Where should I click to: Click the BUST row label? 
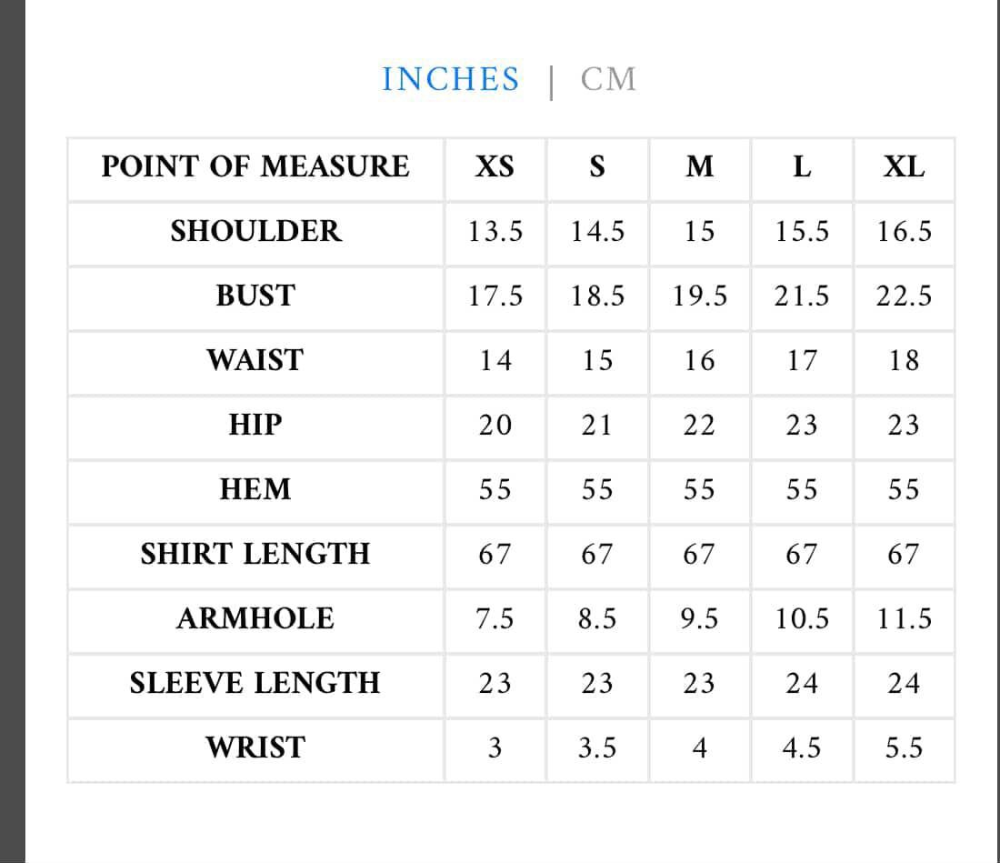coord(255,296)
